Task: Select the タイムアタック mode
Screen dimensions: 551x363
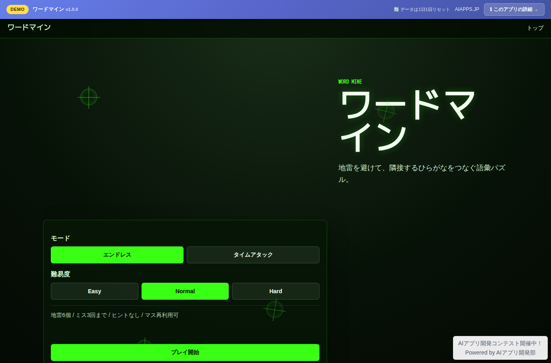Action: (253, 255)
